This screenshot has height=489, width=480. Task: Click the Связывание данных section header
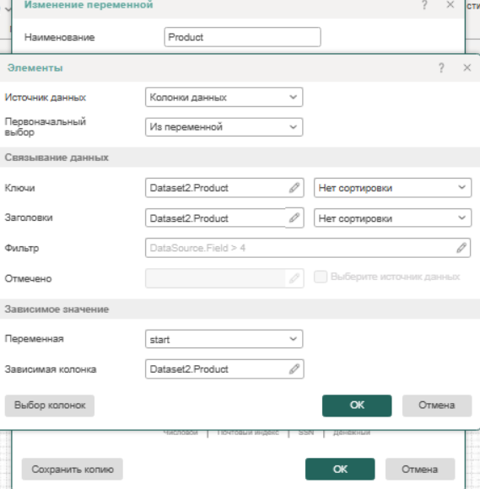240,157
